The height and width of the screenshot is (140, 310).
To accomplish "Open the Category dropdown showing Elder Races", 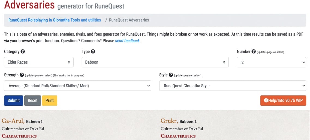I will [39, 62].
